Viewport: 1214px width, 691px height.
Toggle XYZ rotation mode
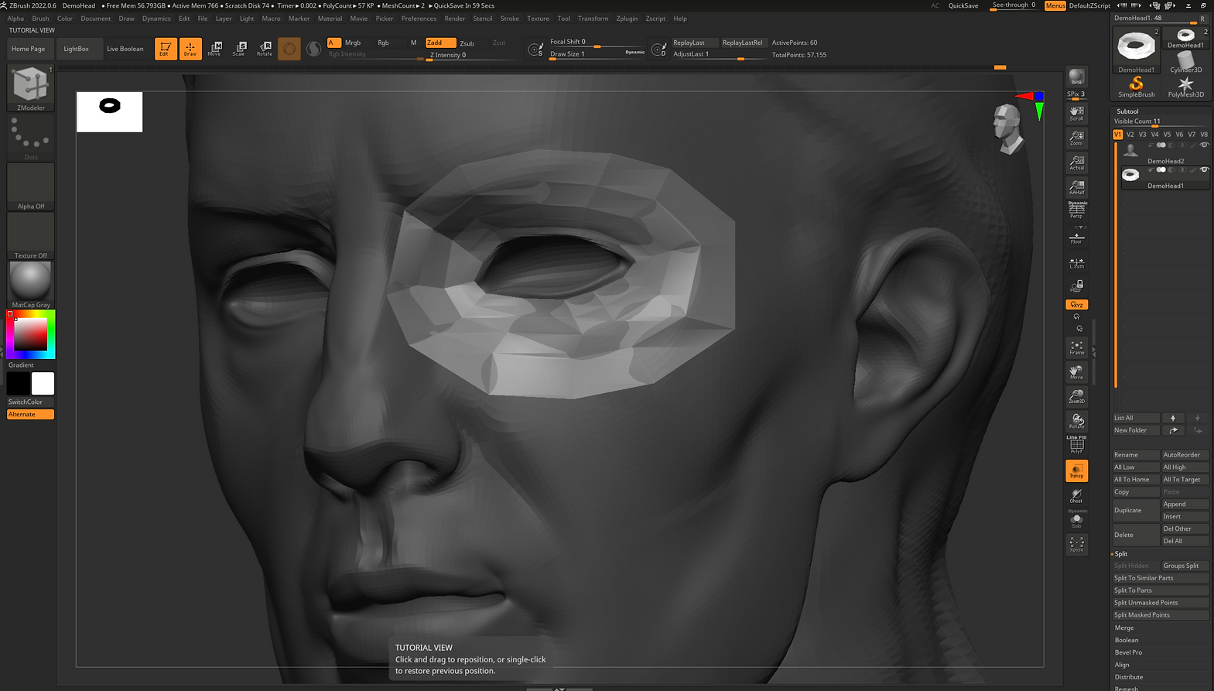pos(1076,305)
